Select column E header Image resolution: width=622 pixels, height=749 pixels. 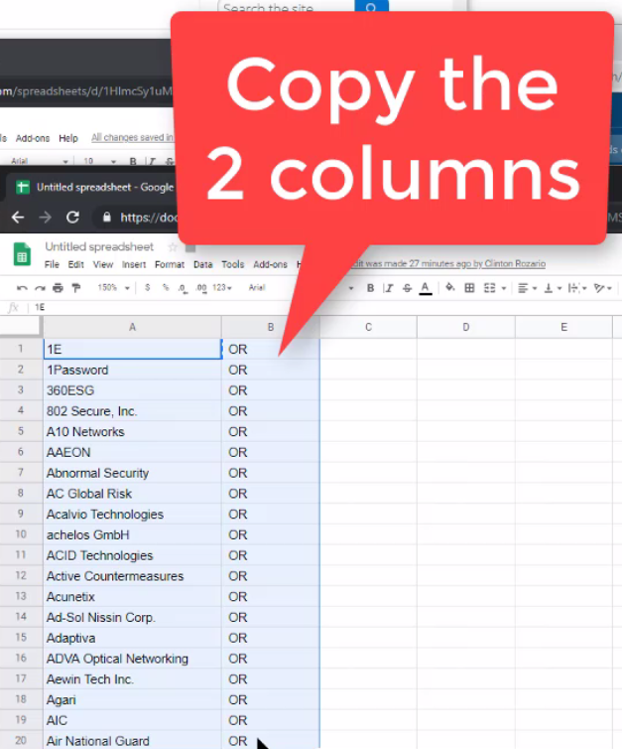pos(563,327)
